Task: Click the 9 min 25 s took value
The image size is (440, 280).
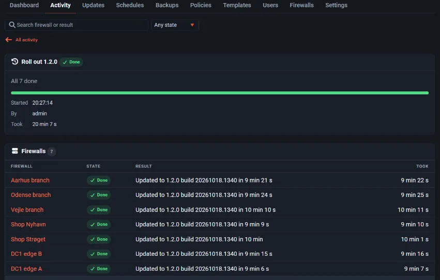Action: [415, 195]
